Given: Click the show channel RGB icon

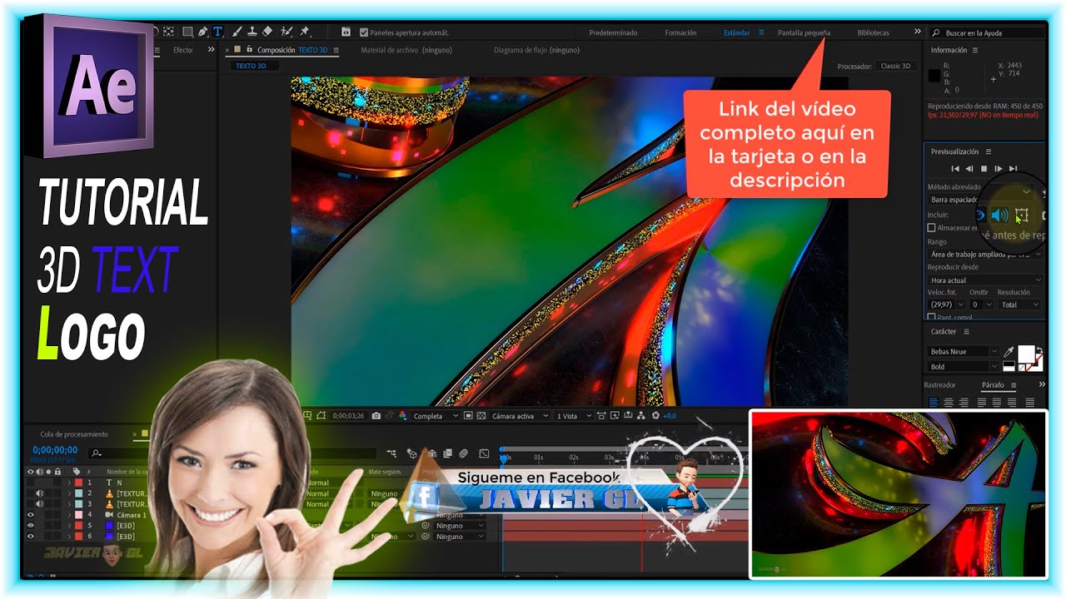Looking at the screenshot, I should (402, 416).
